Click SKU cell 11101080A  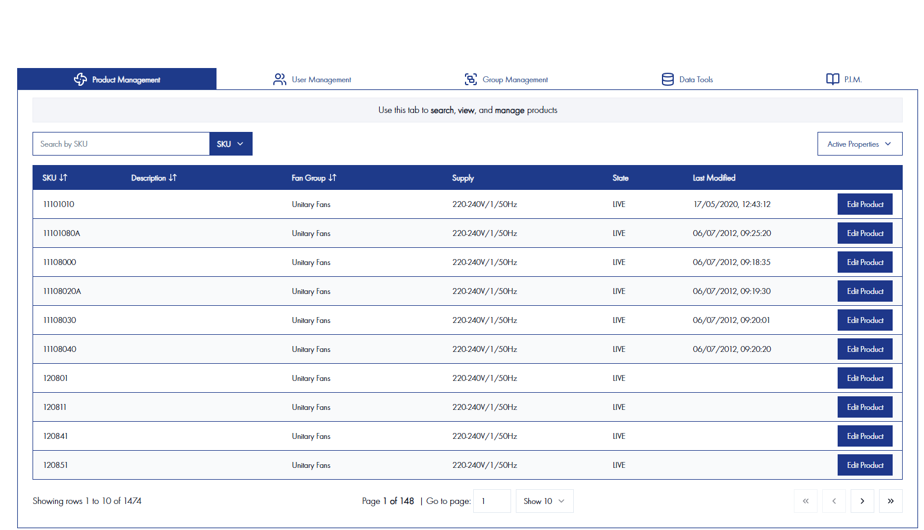point(62,233)
